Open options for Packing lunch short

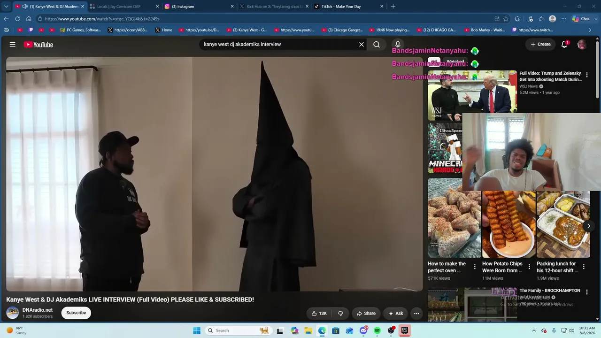point(584,267)
